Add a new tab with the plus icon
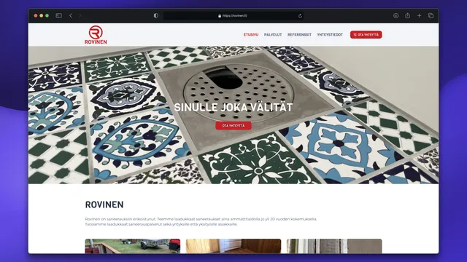Viewport: 467px width, 262px height. tap(419, 15)
